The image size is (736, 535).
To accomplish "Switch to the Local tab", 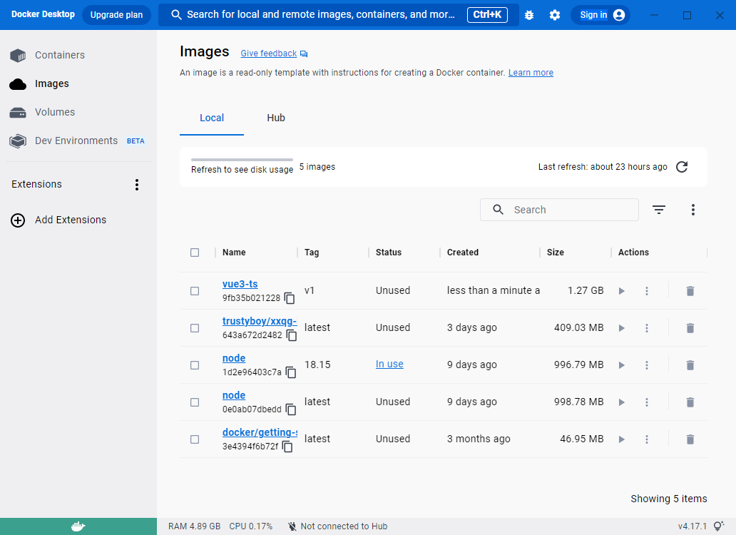I will pyautogui.click(x=212, y=118).
